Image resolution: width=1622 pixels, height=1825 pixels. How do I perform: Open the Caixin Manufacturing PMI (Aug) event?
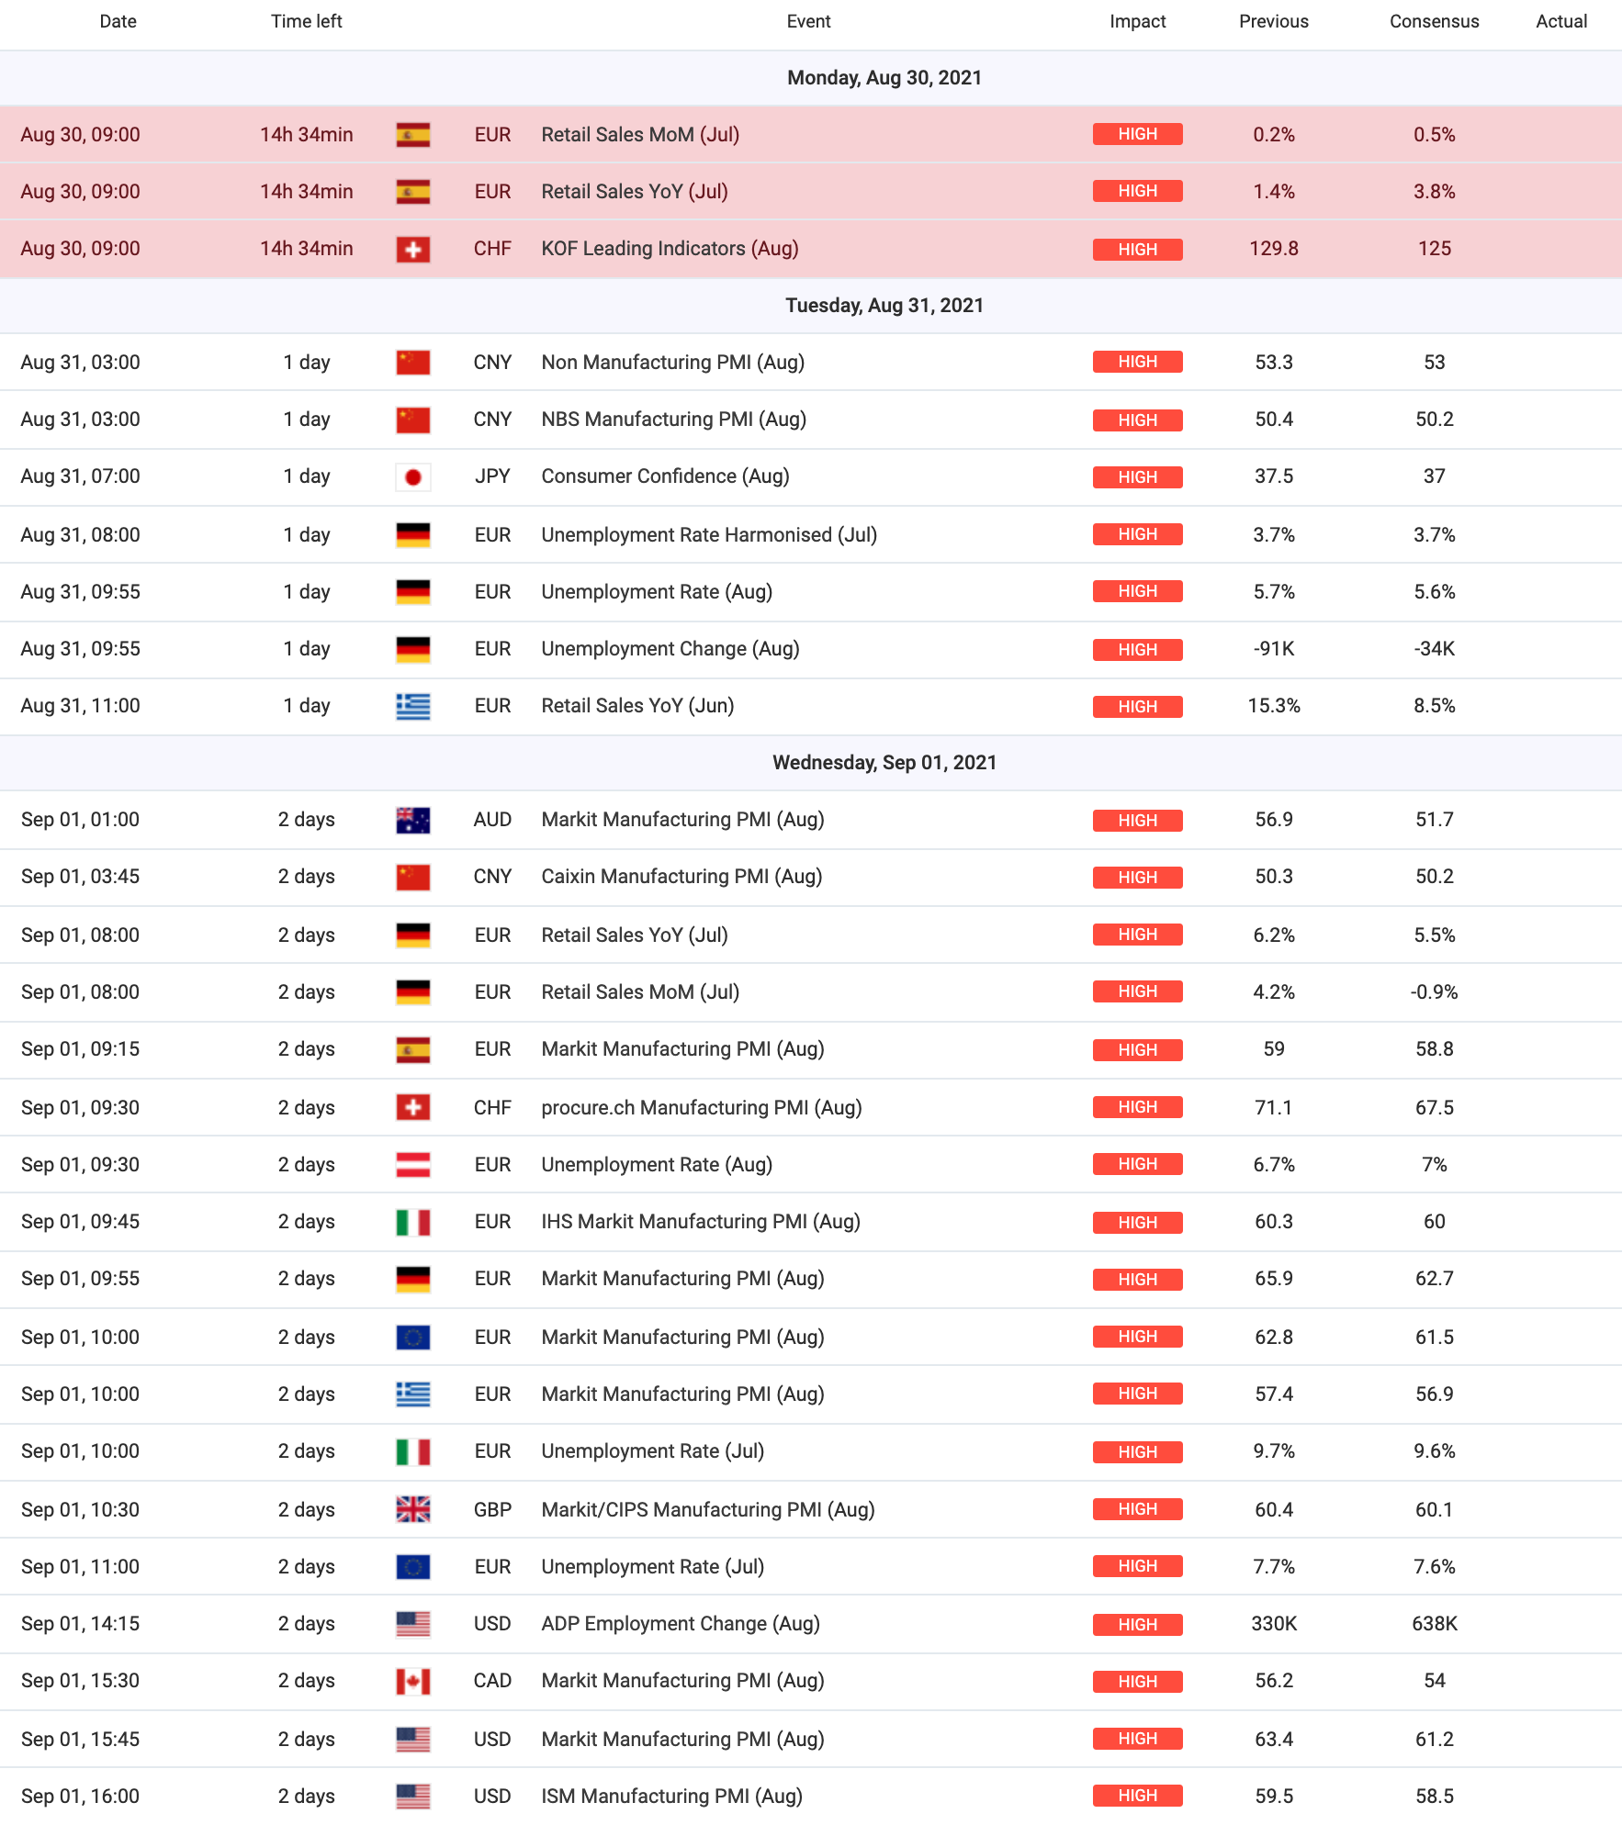tap(681, 877)
